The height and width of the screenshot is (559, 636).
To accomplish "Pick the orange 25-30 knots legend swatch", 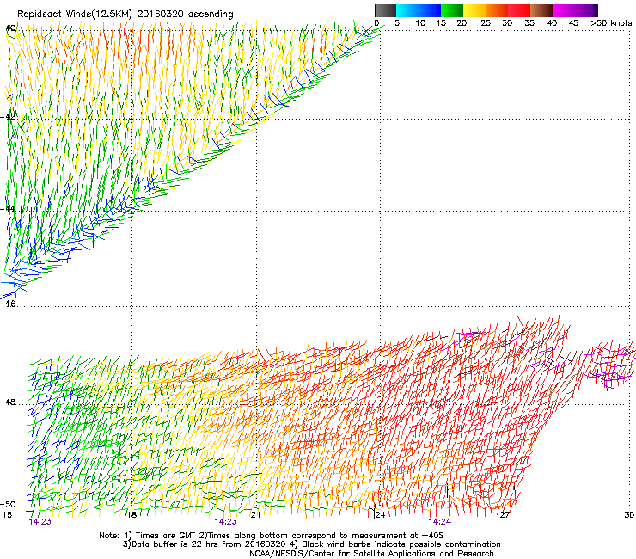I will 497,10.
